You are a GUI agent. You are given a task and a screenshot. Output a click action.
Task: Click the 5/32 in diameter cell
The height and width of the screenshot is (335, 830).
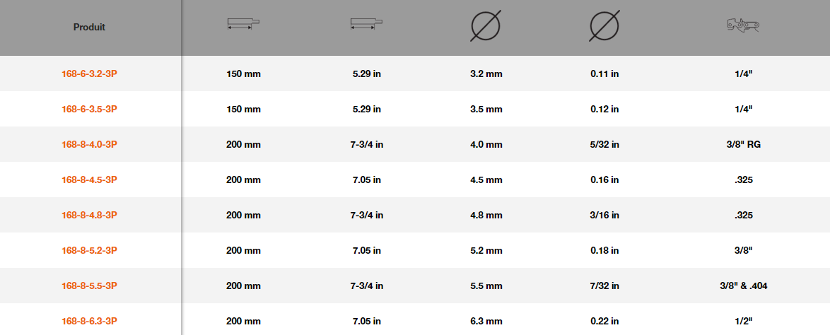[604, 144]
